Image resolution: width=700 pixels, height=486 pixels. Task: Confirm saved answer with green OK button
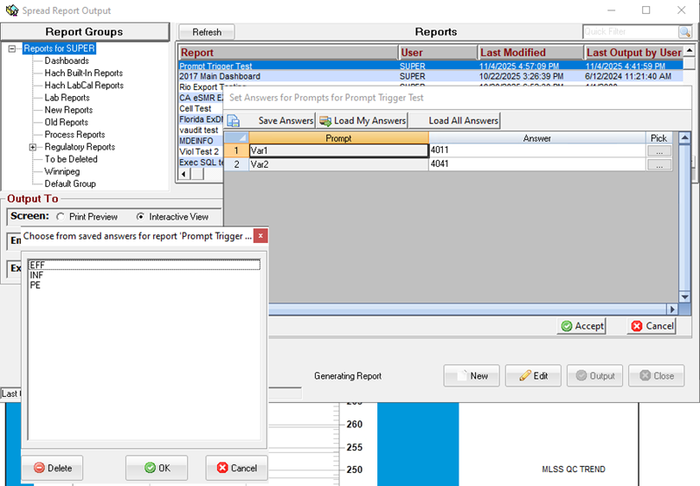pyautogui.click(x=157, y=468)
